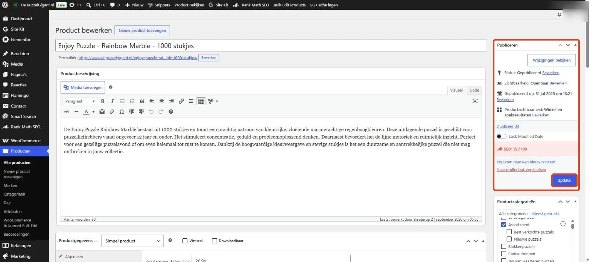This screenshot has height=262, width=590.
Task: Click Naar prullenbak verplaatsen link
Action: 521,170
